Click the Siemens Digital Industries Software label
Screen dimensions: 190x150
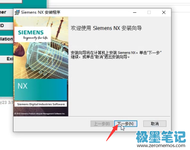pyautogui.click(x=41, y=104)
